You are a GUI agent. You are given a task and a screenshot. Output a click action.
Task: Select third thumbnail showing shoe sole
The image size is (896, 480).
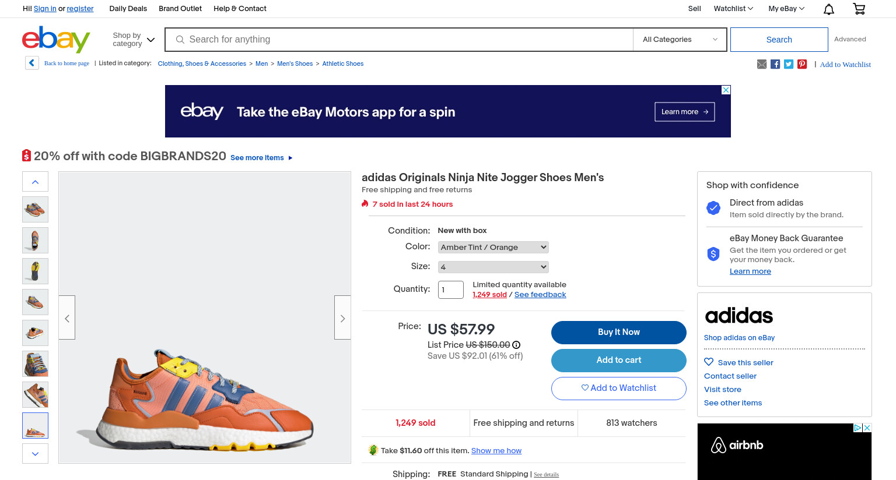point(35,271)
